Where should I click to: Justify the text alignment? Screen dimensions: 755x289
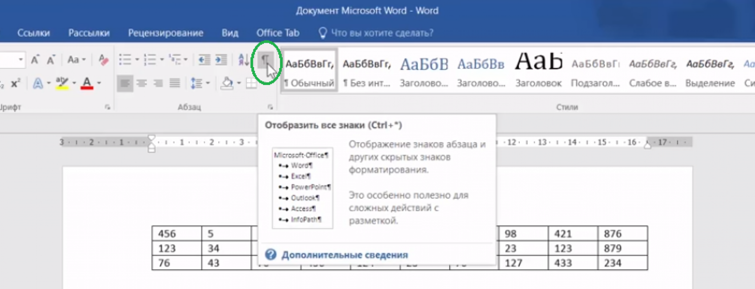coord(175,83)
